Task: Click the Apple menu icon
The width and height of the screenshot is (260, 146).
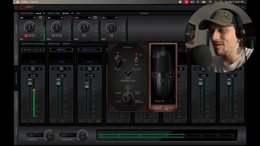Action: 18,2
